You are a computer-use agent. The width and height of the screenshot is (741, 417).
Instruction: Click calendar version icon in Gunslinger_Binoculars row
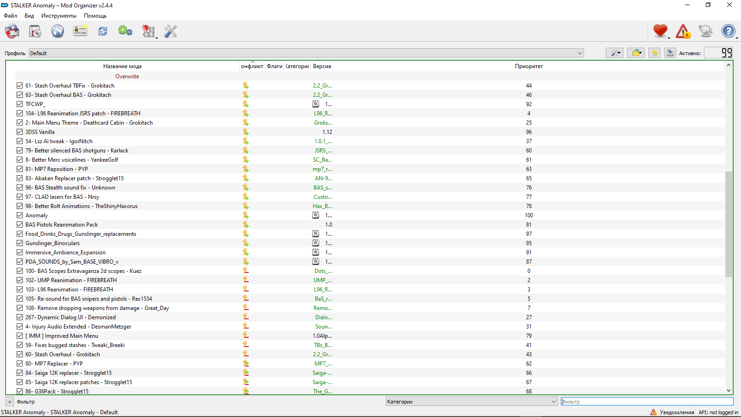click(315, 243)
